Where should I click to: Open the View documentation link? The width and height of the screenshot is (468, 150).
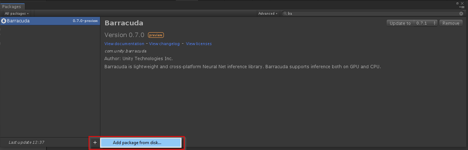coord(124,44)
